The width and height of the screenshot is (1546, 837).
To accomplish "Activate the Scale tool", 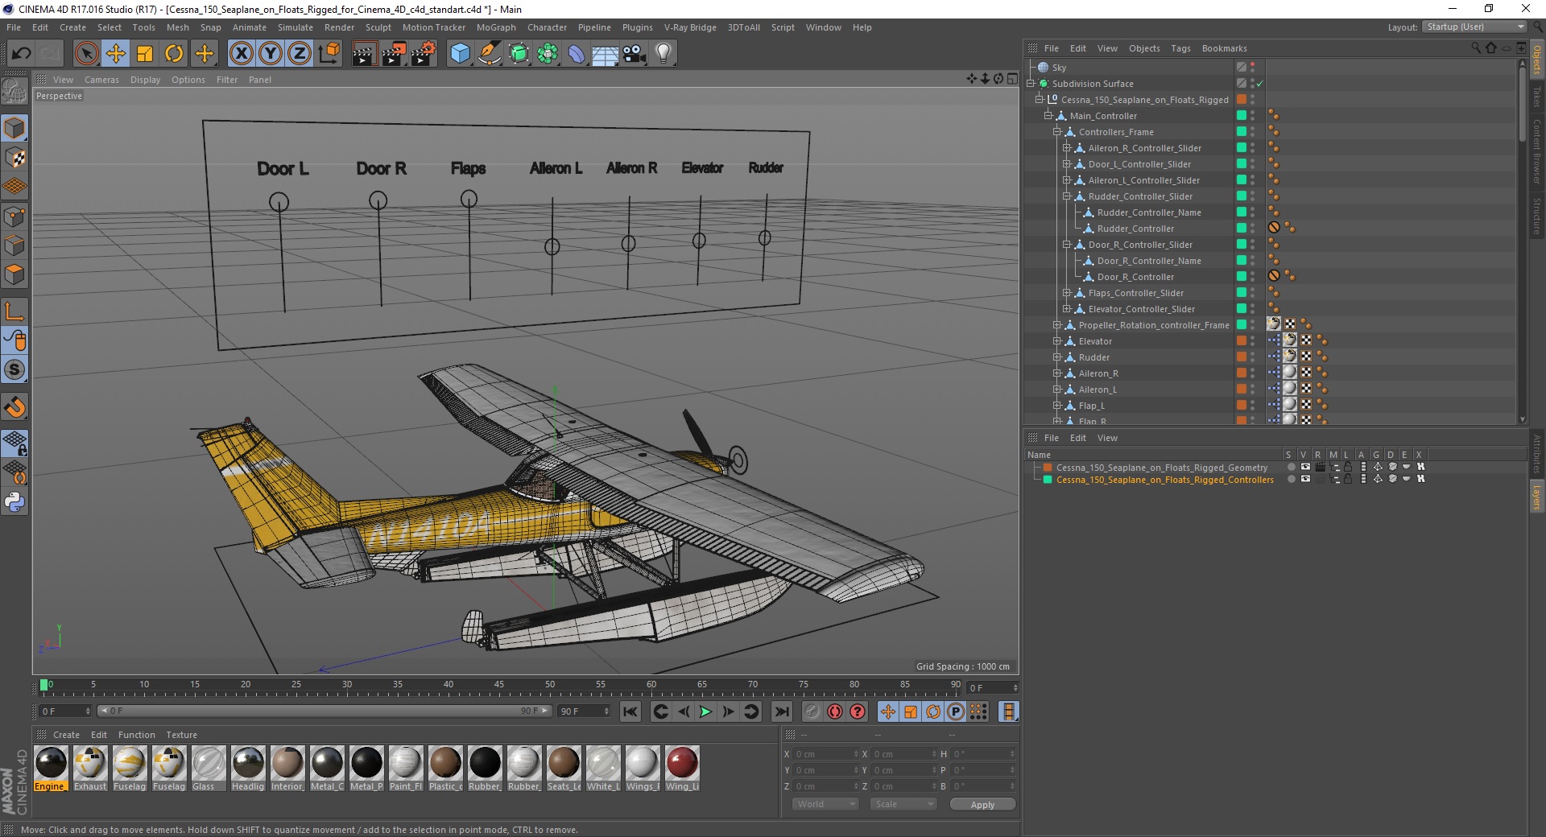I will (145, 54).
